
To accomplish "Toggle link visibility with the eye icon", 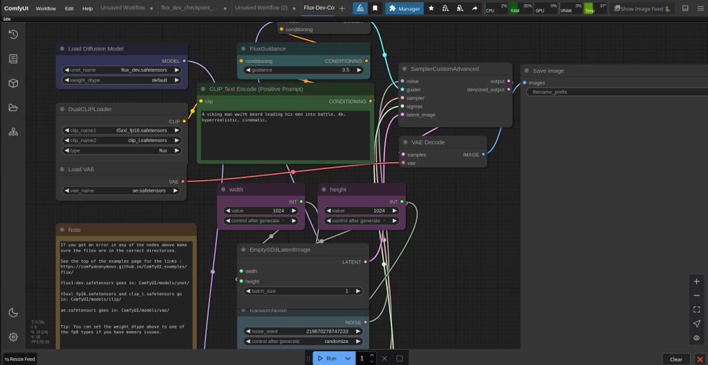I will click(696, 338).
